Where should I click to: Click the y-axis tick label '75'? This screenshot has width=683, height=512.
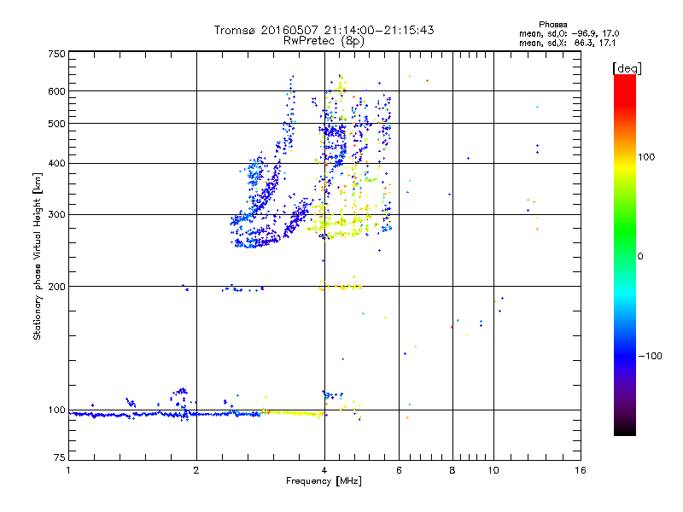tap(60, 457)
